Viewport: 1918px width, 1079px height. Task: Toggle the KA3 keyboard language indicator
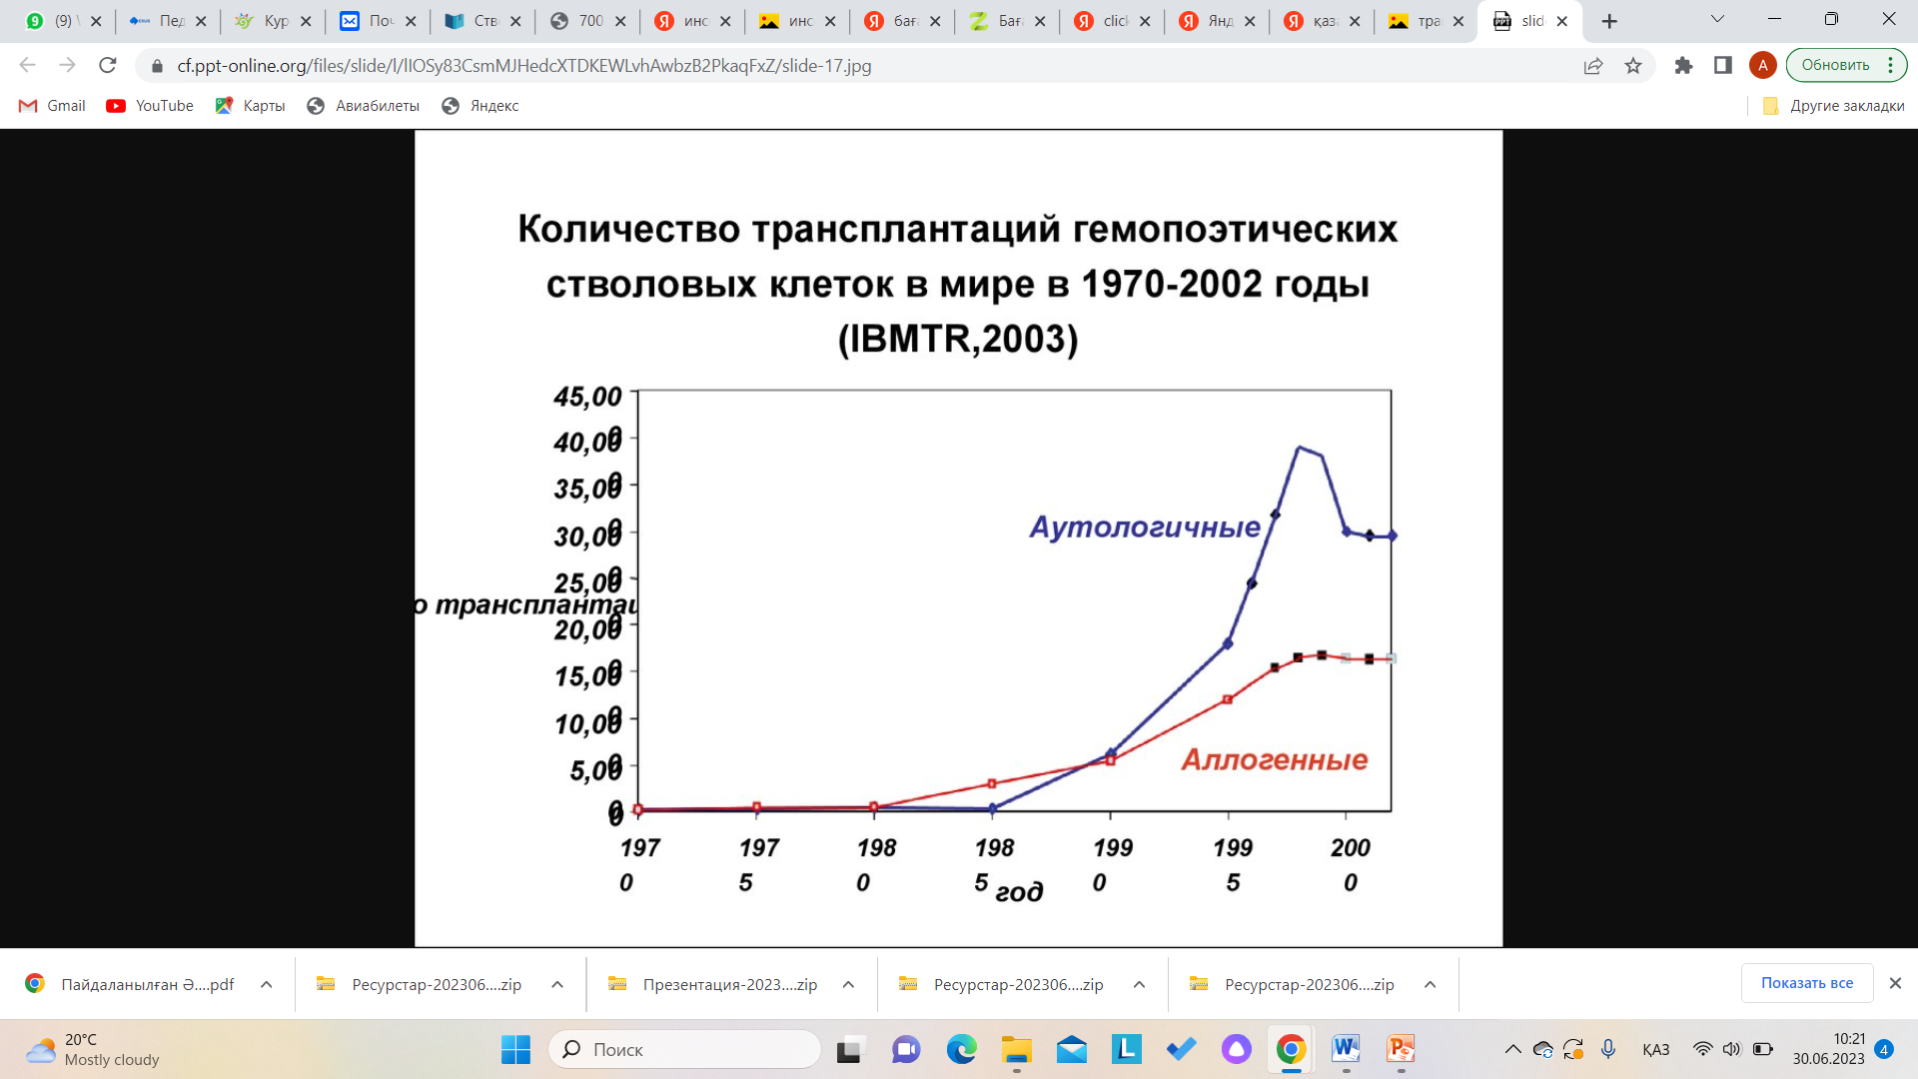click(1655, 1049)
